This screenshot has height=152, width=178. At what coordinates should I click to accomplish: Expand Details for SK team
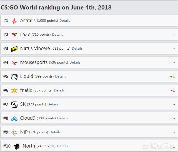coord(53,104)
